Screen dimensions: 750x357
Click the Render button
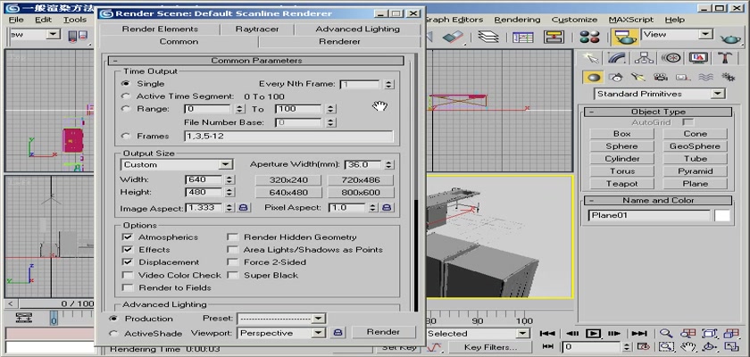383,332
